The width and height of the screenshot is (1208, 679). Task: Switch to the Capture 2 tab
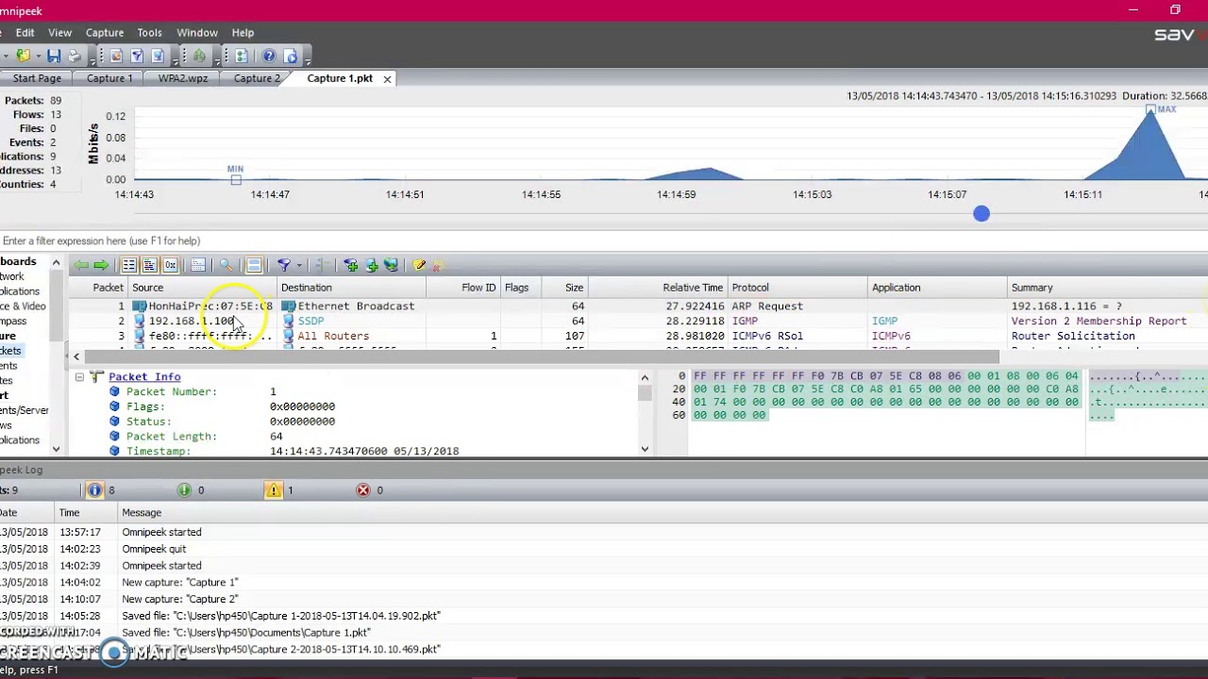(257, 78)
